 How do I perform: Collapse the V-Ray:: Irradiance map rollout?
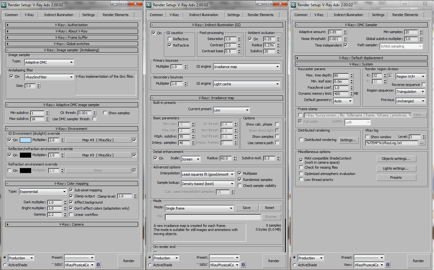pos(217,98)
